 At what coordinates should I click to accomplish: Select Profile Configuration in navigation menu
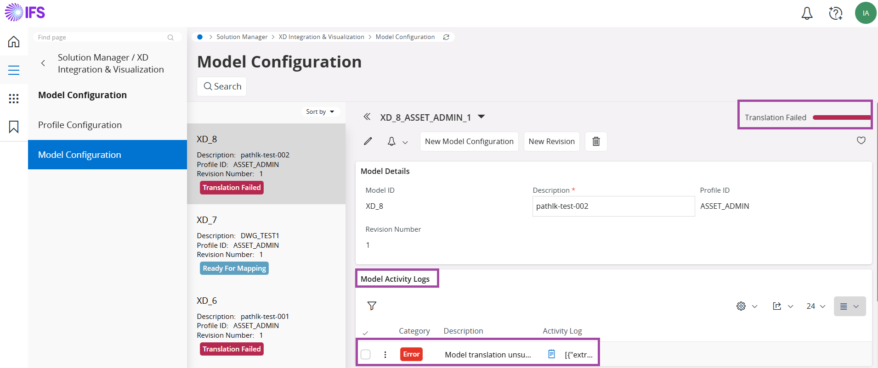[80, 125]
